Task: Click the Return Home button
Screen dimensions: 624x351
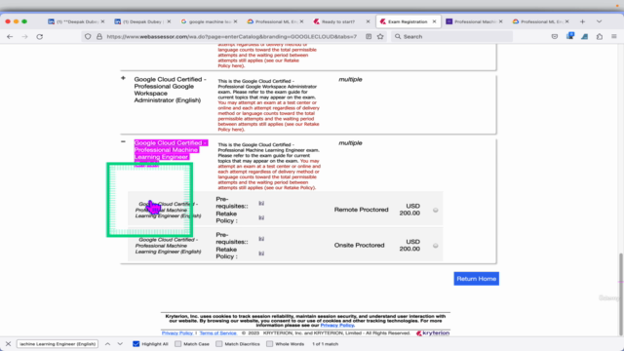Action: coord(477,279)
